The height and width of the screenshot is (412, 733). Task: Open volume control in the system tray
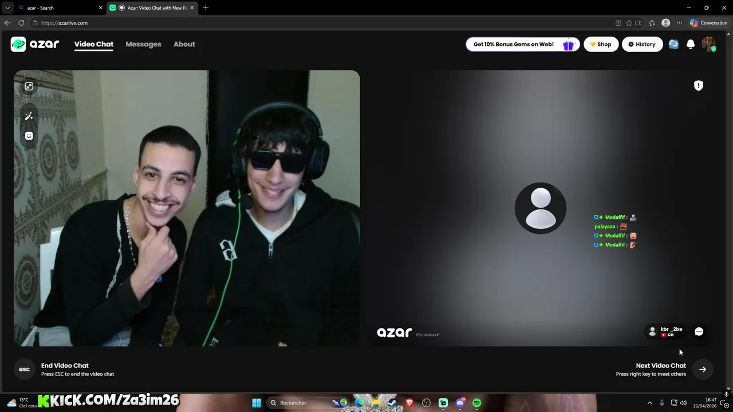683,403
